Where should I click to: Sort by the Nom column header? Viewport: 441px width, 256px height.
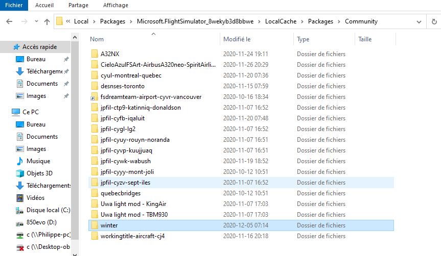(x=97, y=39)
